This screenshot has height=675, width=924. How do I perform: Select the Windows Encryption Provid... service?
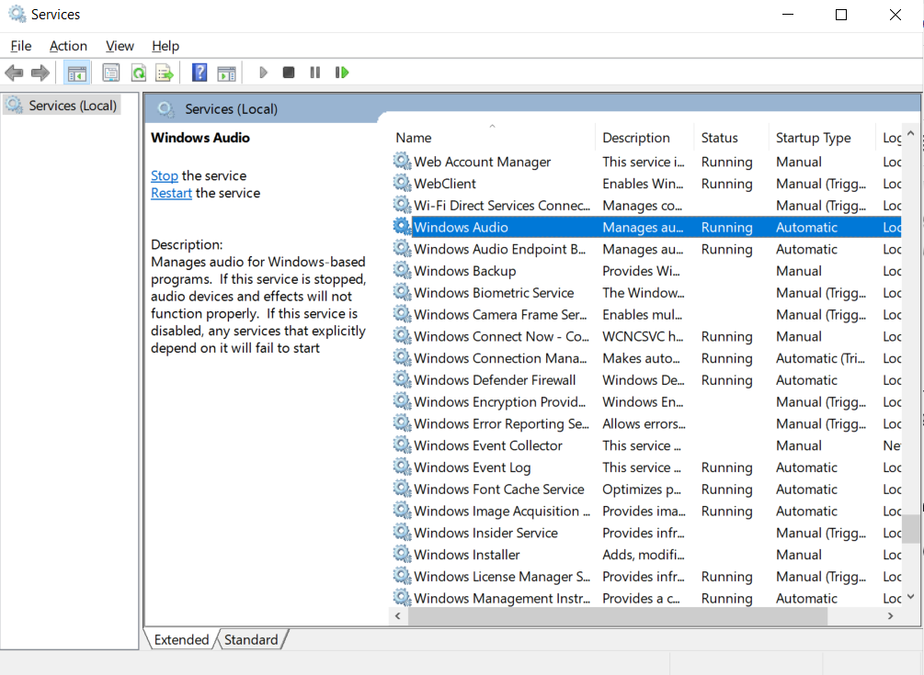[646, 401]
